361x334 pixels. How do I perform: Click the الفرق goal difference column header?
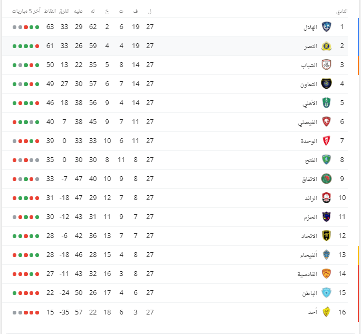(x=64, y=11)
